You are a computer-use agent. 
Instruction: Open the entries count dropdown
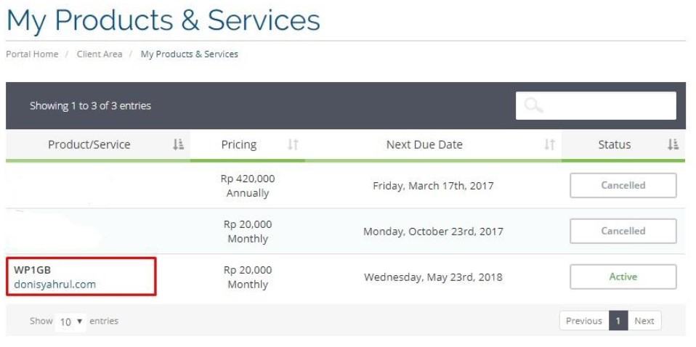point(70,322)
